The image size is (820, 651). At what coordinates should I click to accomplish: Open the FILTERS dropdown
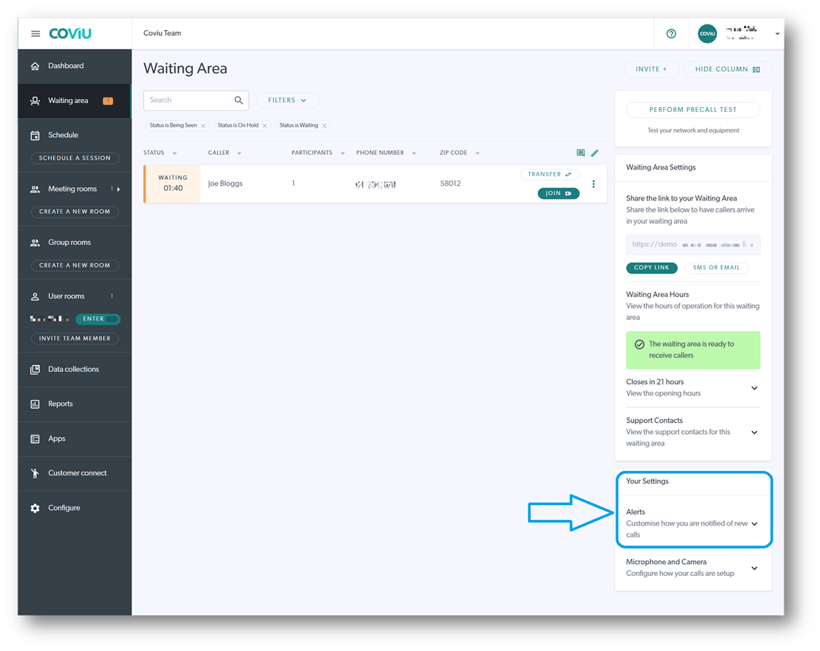click(287, 100)
